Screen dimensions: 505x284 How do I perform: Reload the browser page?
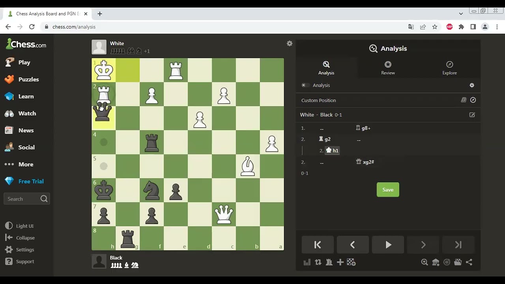click(x=32, y=27)
